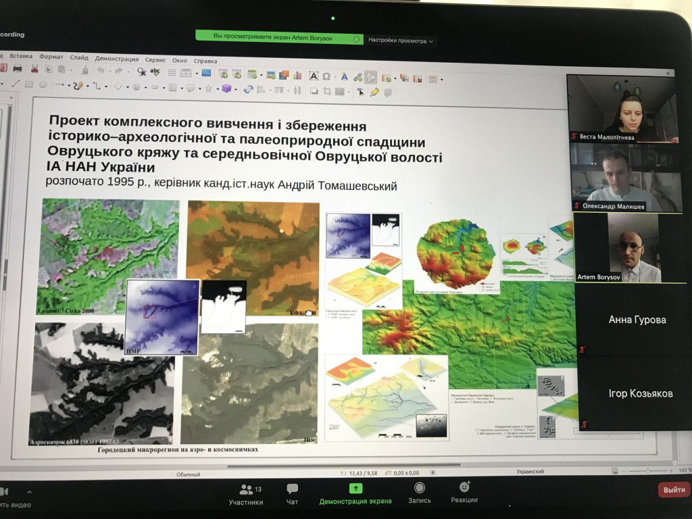Screen dimensions: 692x519
Task: Insert a chart via bar chart icon
Action: pos(297,76)
